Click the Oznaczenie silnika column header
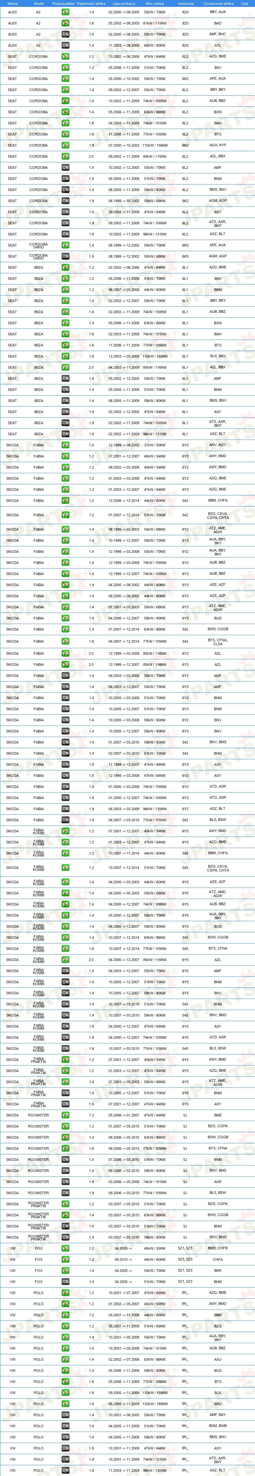The width and height of the screenshot is (255, 1476). (218, 4)
